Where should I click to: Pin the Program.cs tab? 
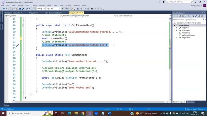coord(80,13)
